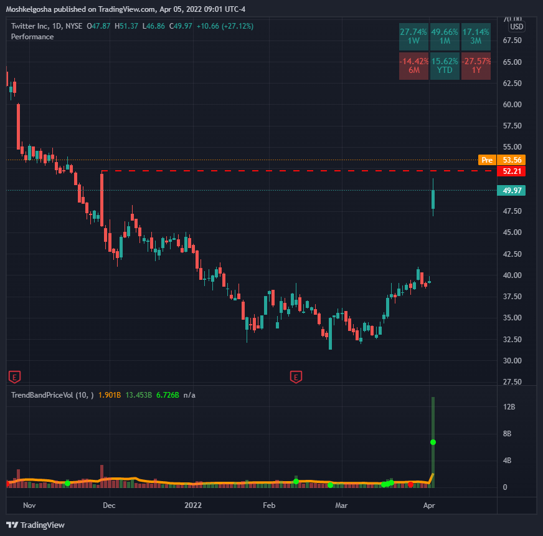Click the current price tag 49.97

[511, 190]
